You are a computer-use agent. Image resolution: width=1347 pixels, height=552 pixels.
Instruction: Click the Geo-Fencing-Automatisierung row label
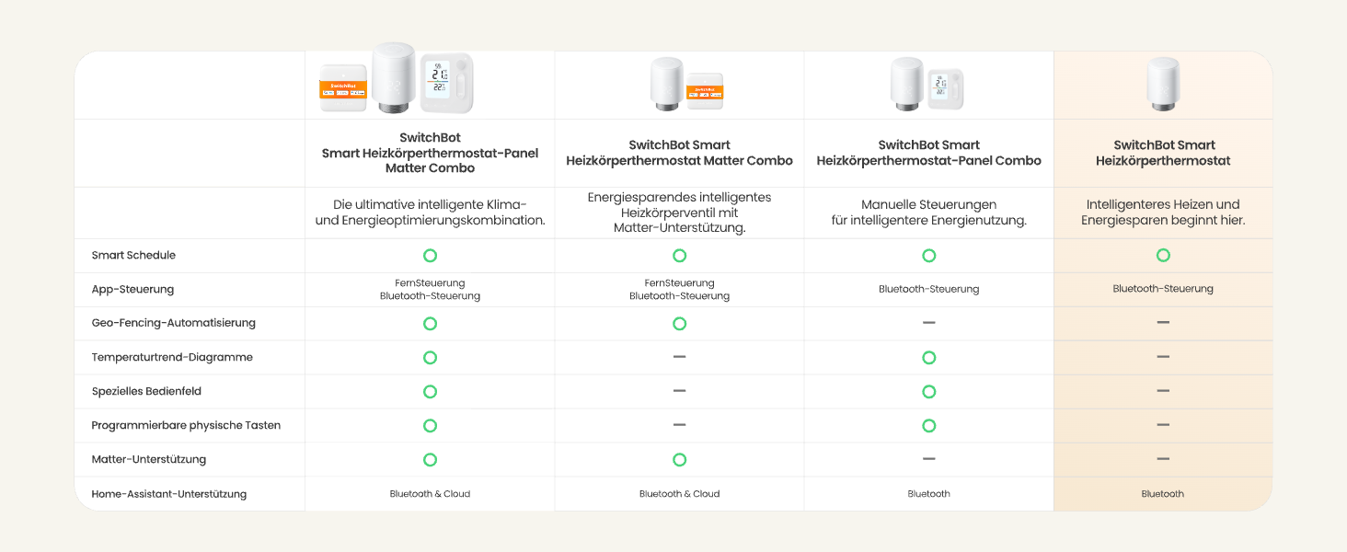(x=173, y=323)
